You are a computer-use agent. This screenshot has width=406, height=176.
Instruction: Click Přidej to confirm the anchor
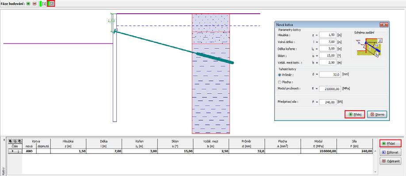[354, 115]
